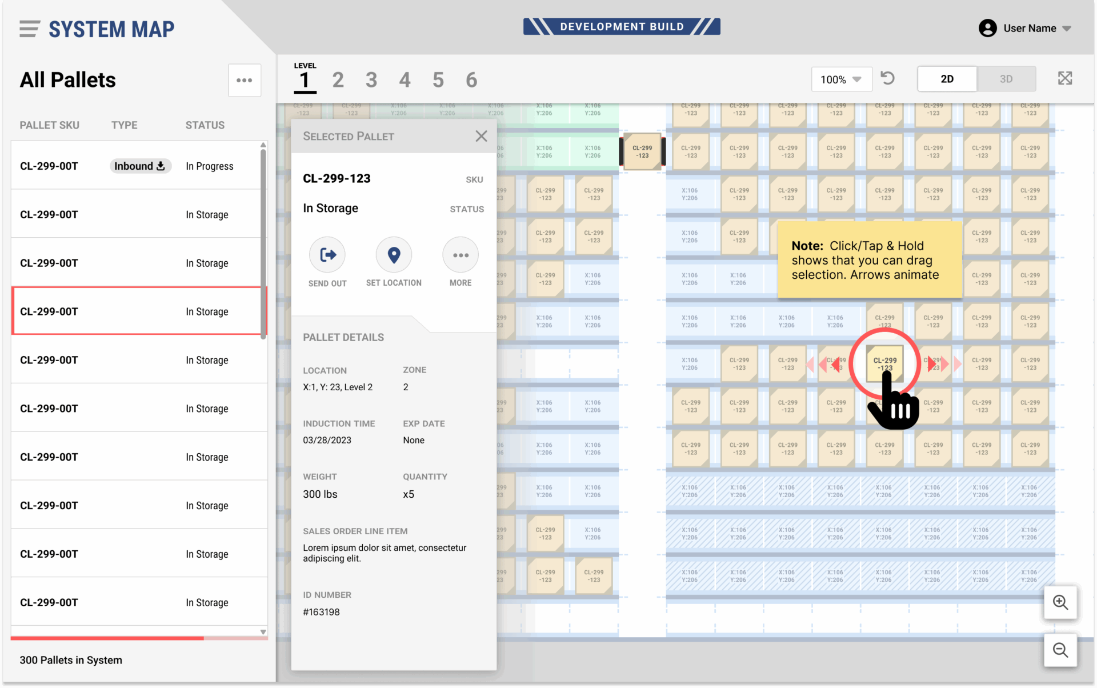Switch the map view to 2D

click(947, 79)
